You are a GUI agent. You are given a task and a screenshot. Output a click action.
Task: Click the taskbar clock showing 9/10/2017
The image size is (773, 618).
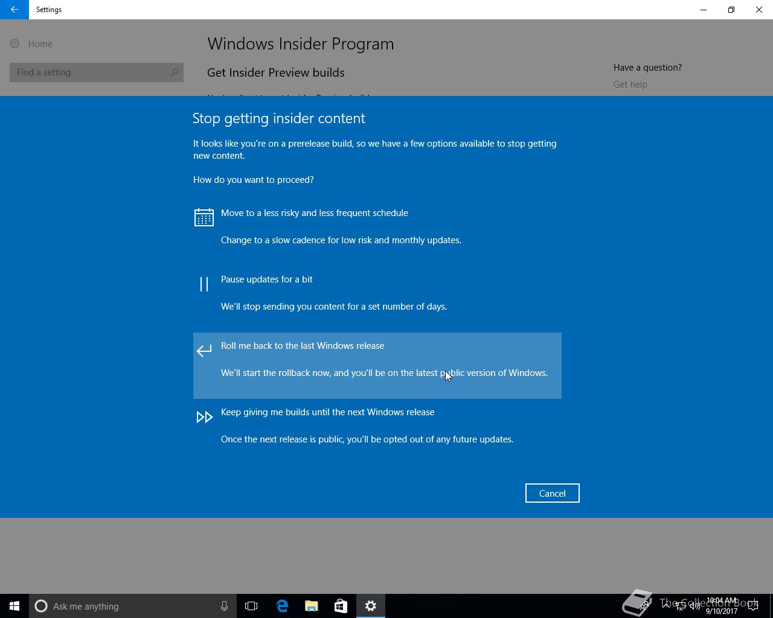point(722,606)
